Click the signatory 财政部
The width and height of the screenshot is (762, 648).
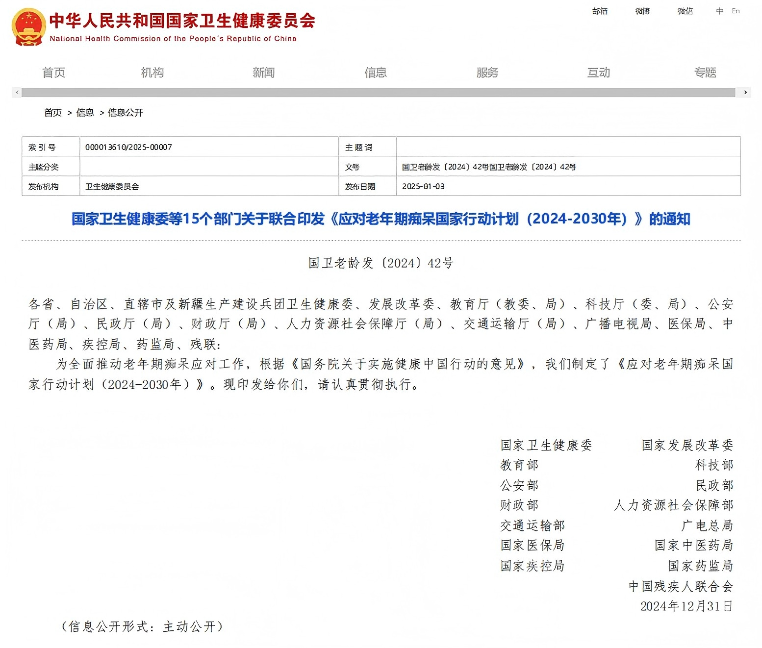(x=519, y=505)
